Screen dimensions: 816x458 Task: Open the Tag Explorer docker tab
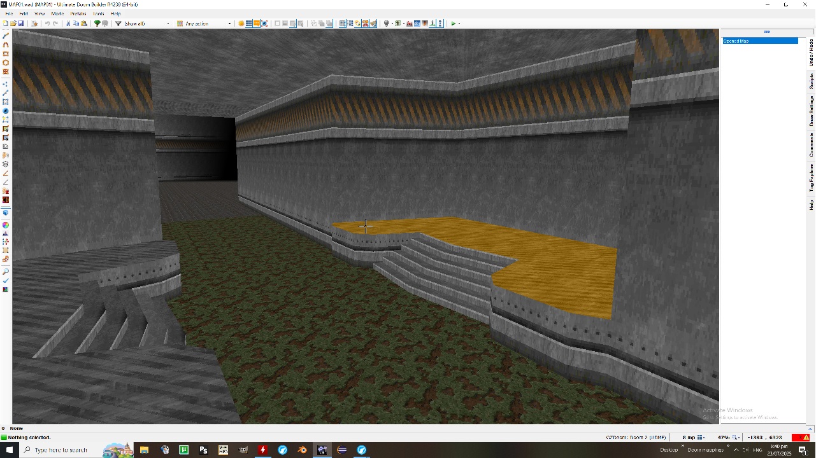tap(812, 177)
